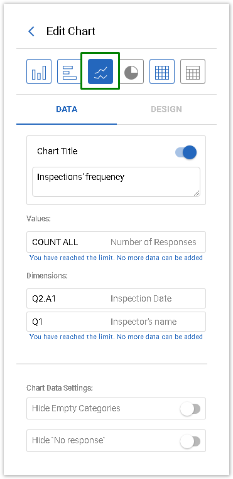Viewport: 233px width, 479px height.
Task: Enable Hide `No response` toggle
Action: (190, 441)
